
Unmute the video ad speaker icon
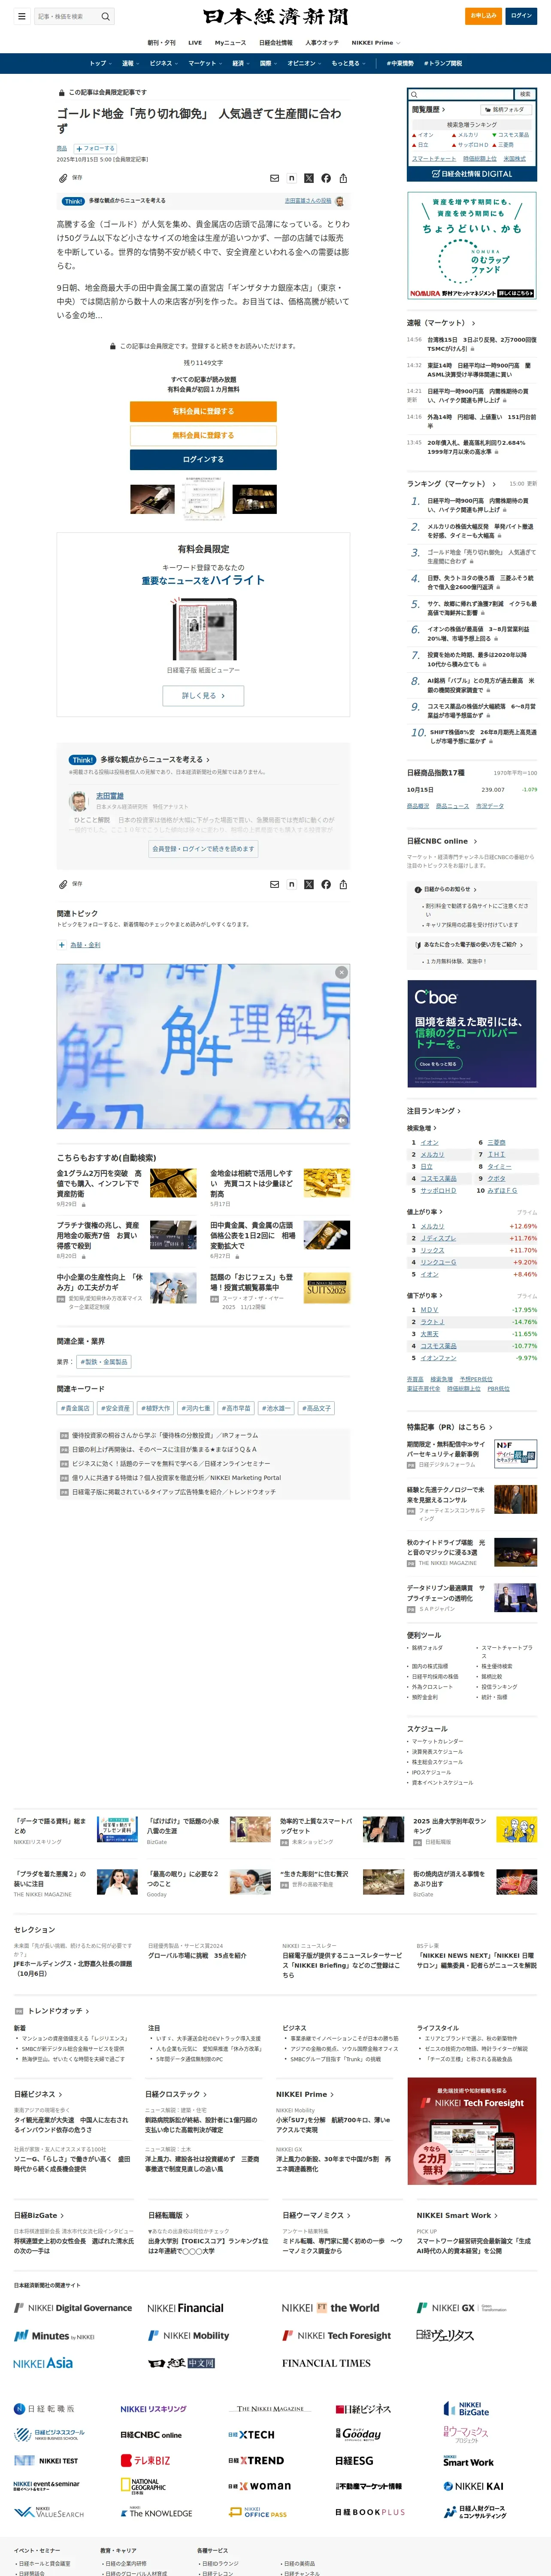[341, 1121]
